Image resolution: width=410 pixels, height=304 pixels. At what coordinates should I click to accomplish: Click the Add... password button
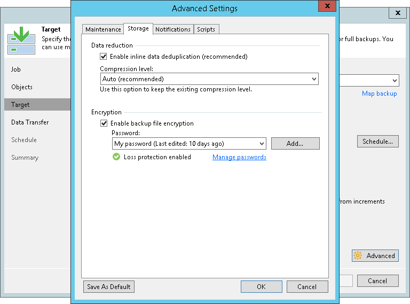coord(295,144)
